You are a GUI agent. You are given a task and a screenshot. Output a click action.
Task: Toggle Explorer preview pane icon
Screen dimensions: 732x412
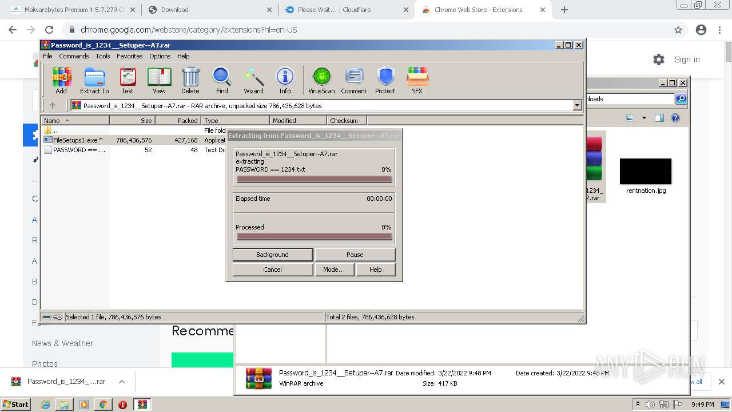coord(659,118)
